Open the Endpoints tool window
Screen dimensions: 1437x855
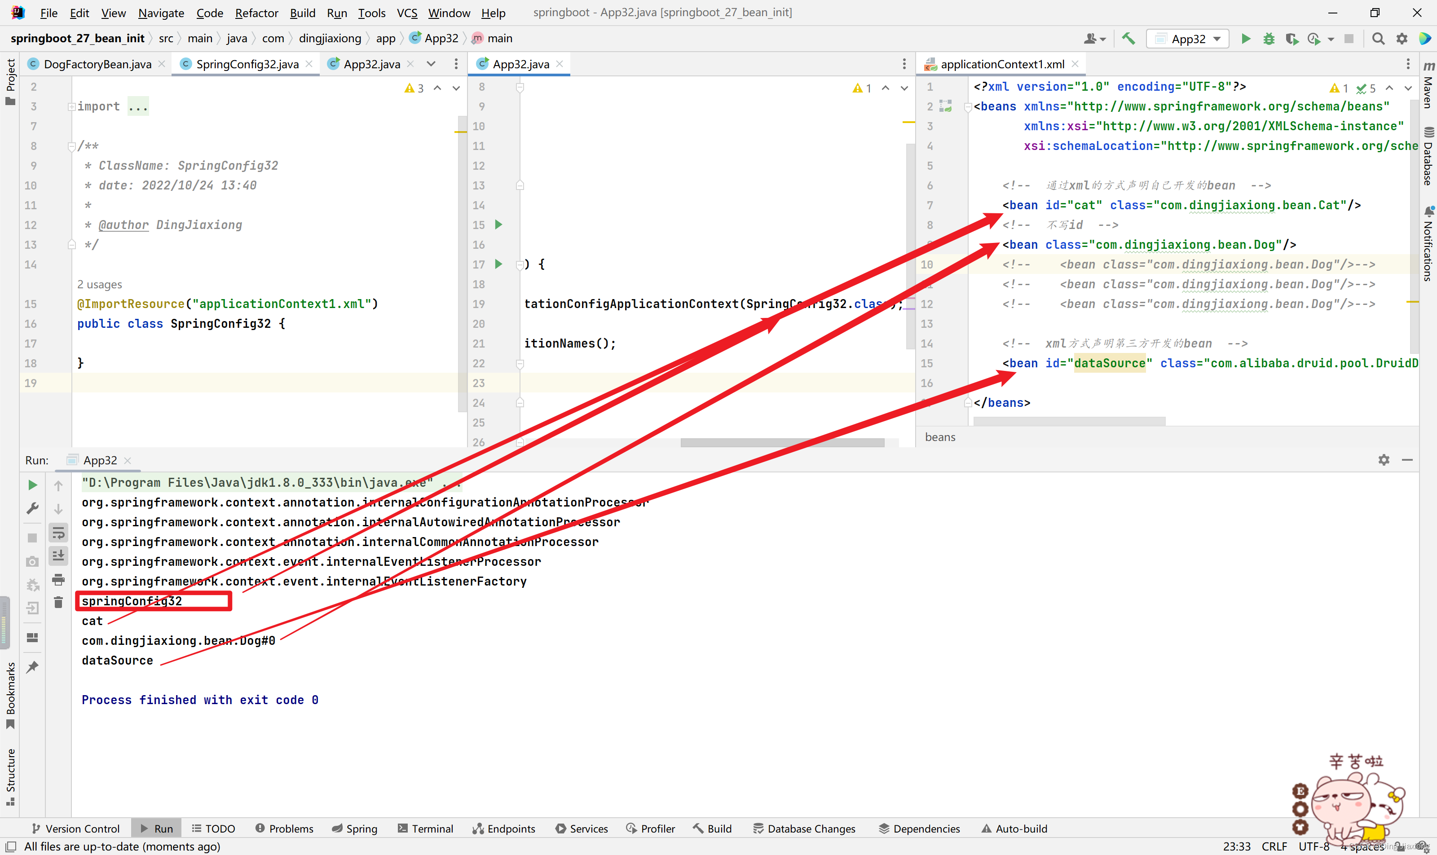(503, 829)
